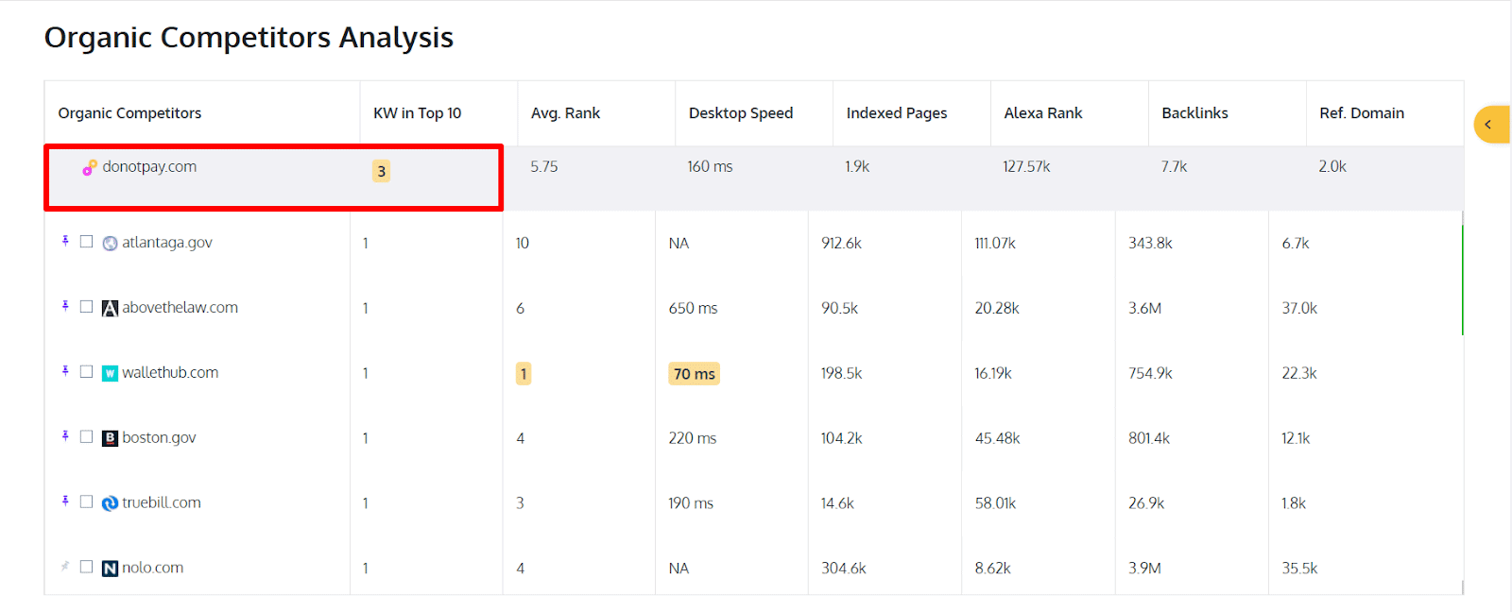Click the Ref. Domain column header
1512x612 pixels.
coord(1361,113)
